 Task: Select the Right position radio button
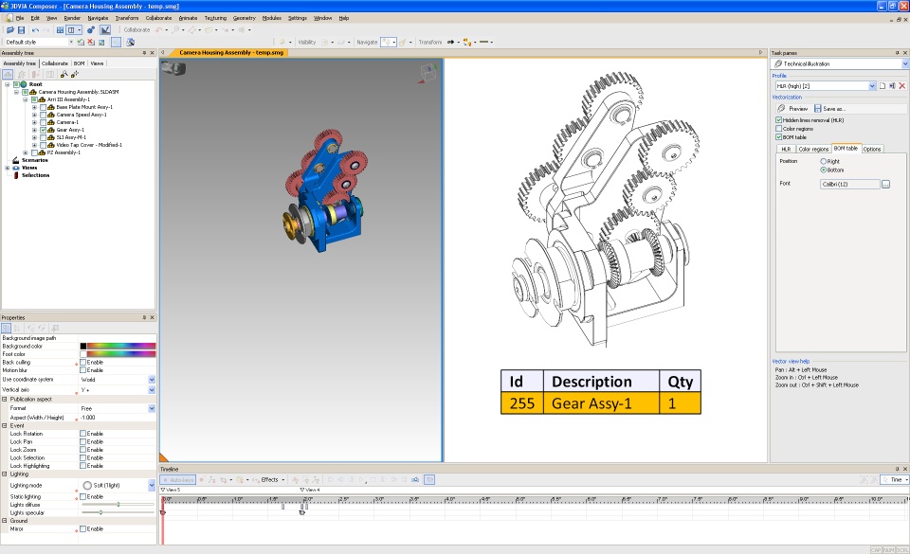pyautogui.click(x=823, y=161)
